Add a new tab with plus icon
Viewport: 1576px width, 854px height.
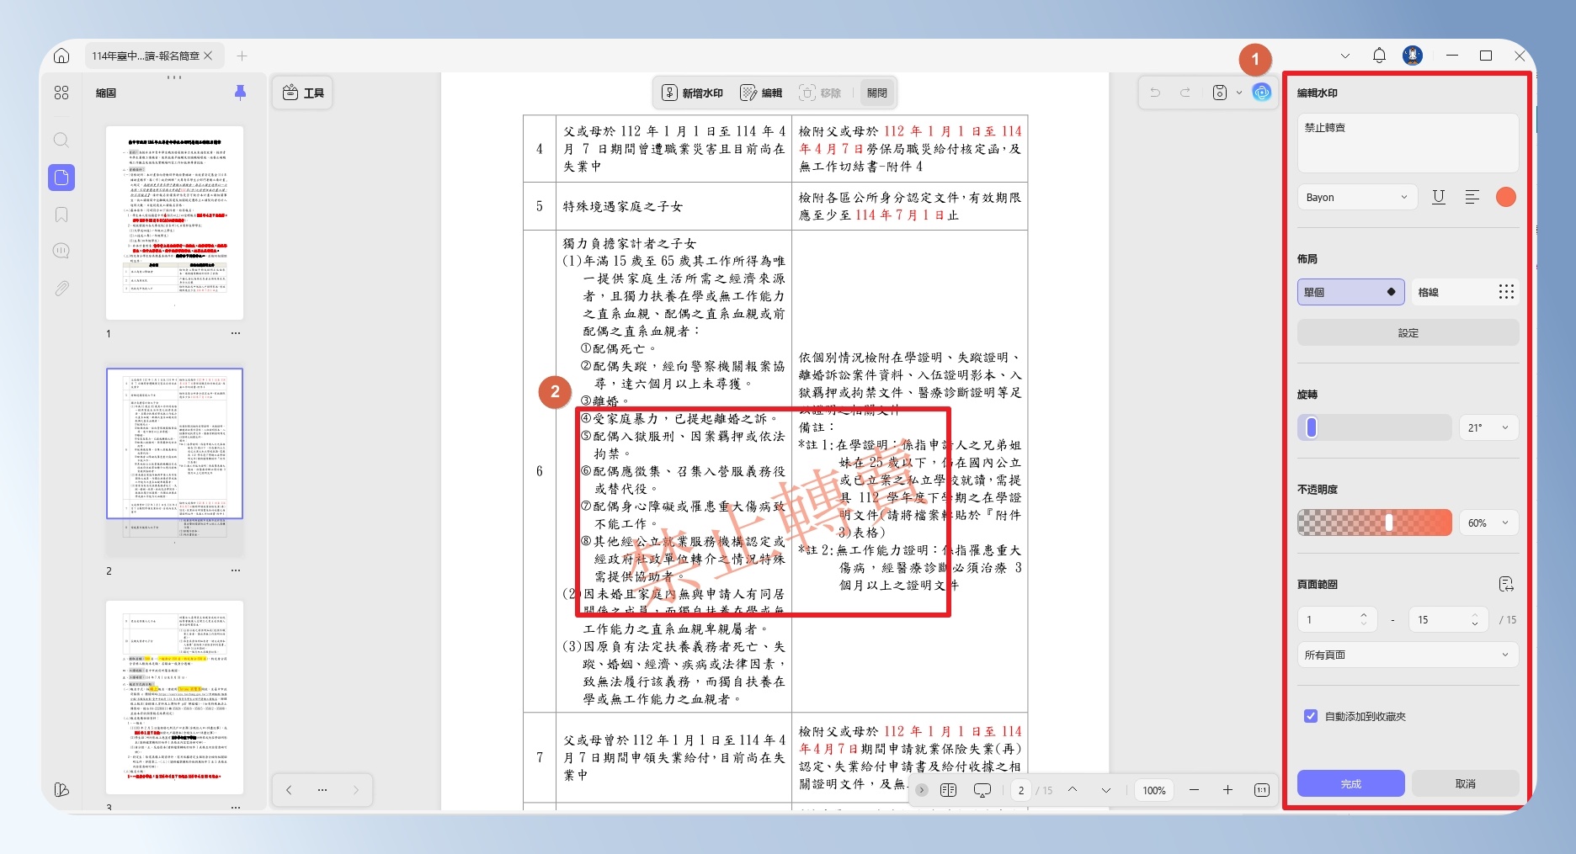pos(242,56)
